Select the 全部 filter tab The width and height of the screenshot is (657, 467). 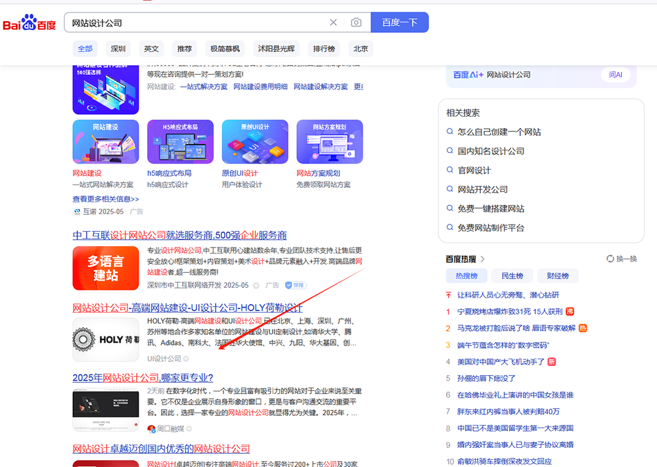85,49
